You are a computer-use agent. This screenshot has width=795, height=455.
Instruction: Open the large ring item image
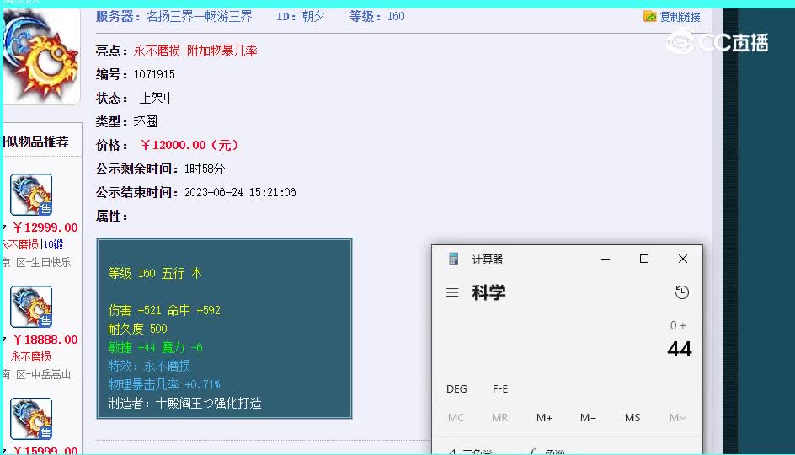[40, 56]
